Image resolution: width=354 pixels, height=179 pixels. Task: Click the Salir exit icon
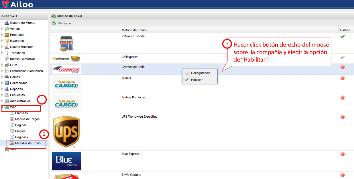[x=7, y=149]
